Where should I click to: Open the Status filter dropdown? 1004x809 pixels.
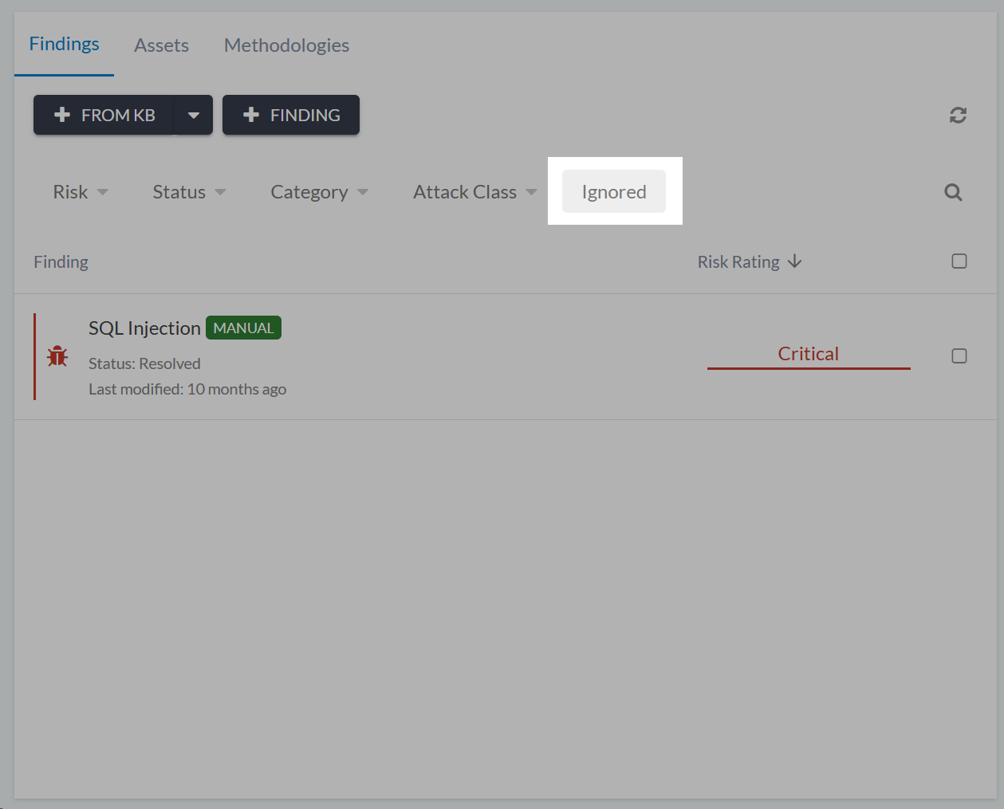point(189,192)
